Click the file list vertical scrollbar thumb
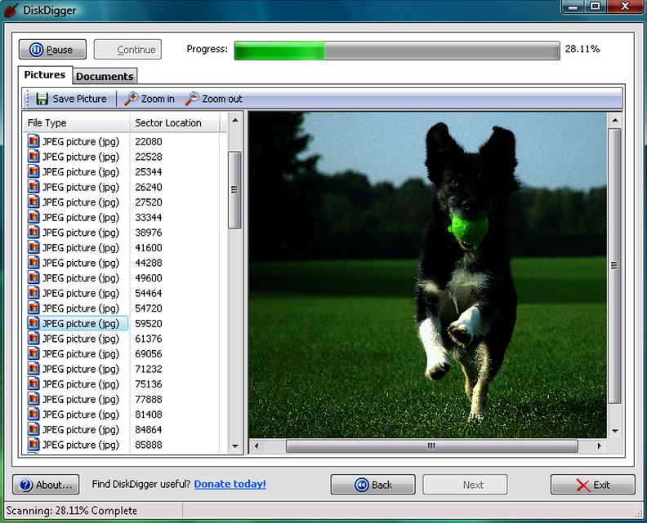The image size is (647, 523). (x=234, y=190)
